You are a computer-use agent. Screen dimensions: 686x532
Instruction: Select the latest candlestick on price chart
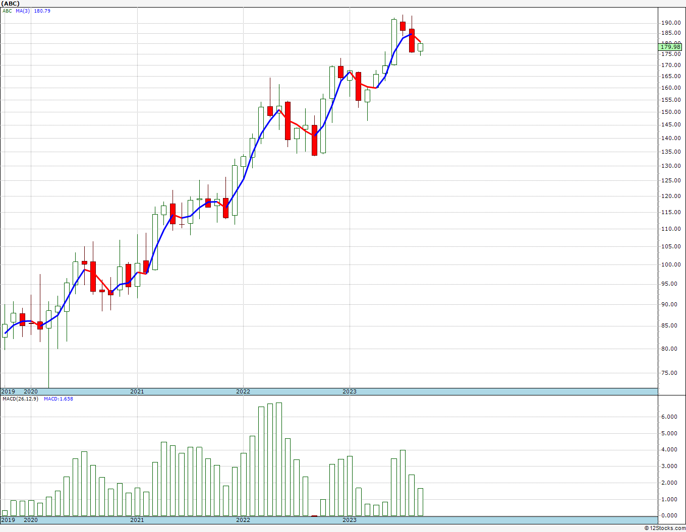click(420, 47)
